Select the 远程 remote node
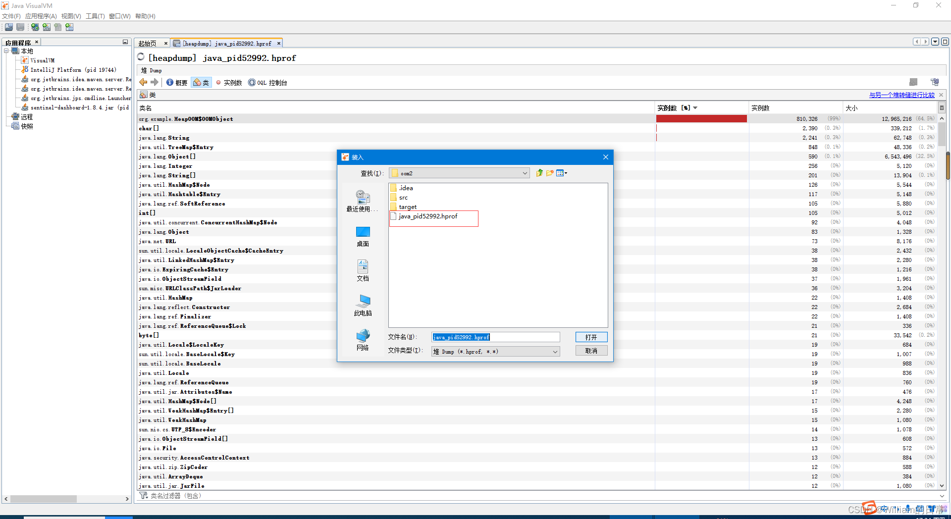This screenshot has height=519, width=951. pos(22,117)
